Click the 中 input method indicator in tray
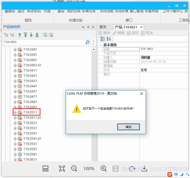190x178 pixels. click(x=176, y=174)
